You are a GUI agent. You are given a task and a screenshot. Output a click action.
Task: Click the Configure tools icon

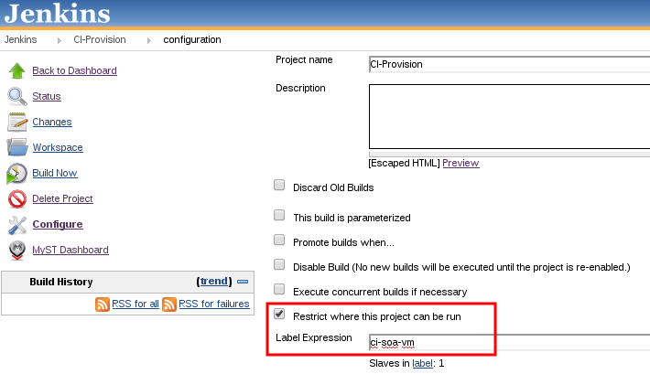point(17,225)
